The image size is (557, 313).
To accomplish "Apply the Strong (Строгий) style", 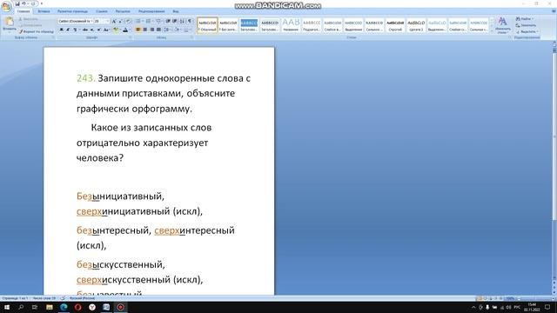I will click(x=395, y=25).
